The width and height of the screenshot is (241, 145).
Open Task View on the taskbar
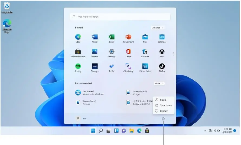108,131
